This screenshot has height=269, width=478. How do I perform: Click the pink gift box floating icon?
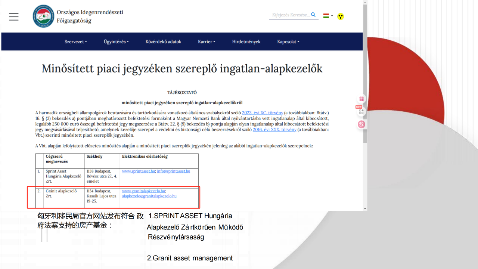(361, 99)
